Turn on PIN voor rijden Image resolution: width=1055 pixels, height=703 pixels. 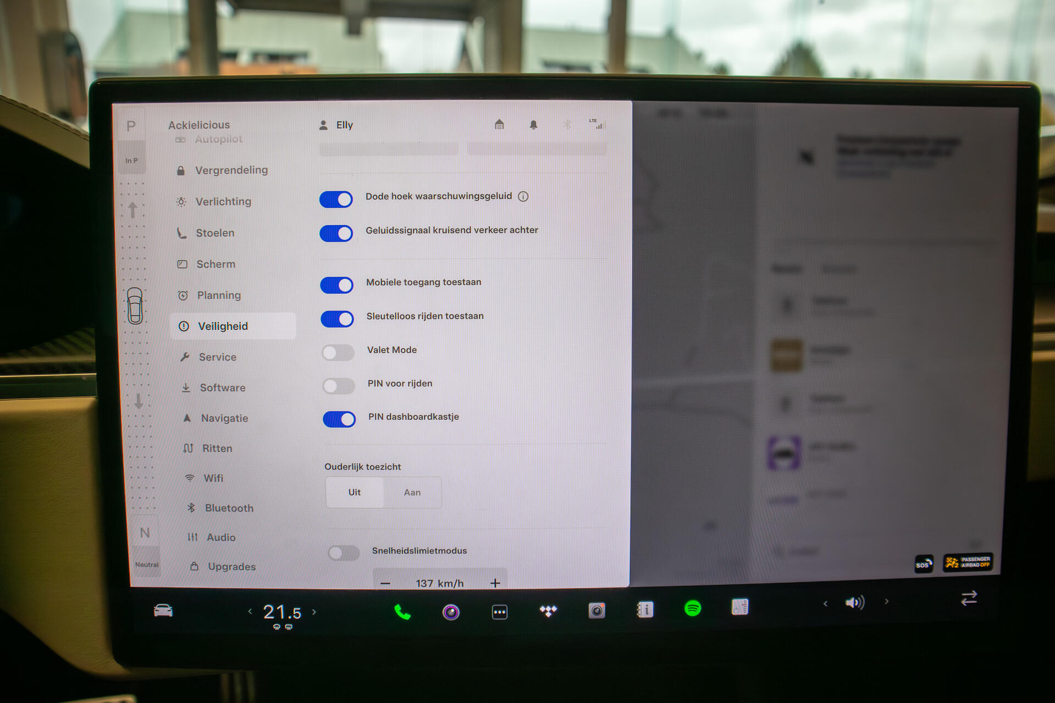tap(339, 386)
